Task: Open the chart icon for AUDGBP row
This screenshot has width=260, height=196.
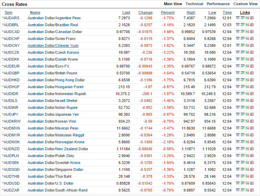Action: (242, 73)
